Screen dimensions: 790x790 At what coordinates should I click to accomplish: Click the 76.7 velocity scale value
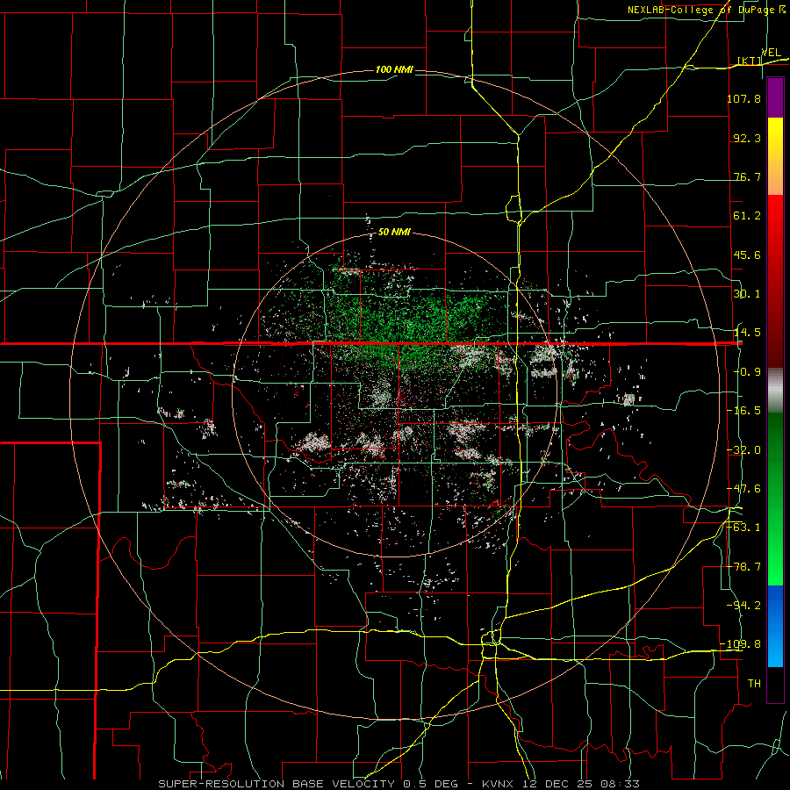[747, 176]
